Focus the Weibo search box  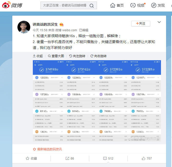click(69, 5)
